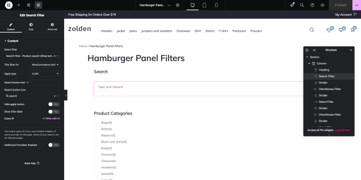Open the This filter for dropdown
Screen dimensions: 361x180
[45, 65]
